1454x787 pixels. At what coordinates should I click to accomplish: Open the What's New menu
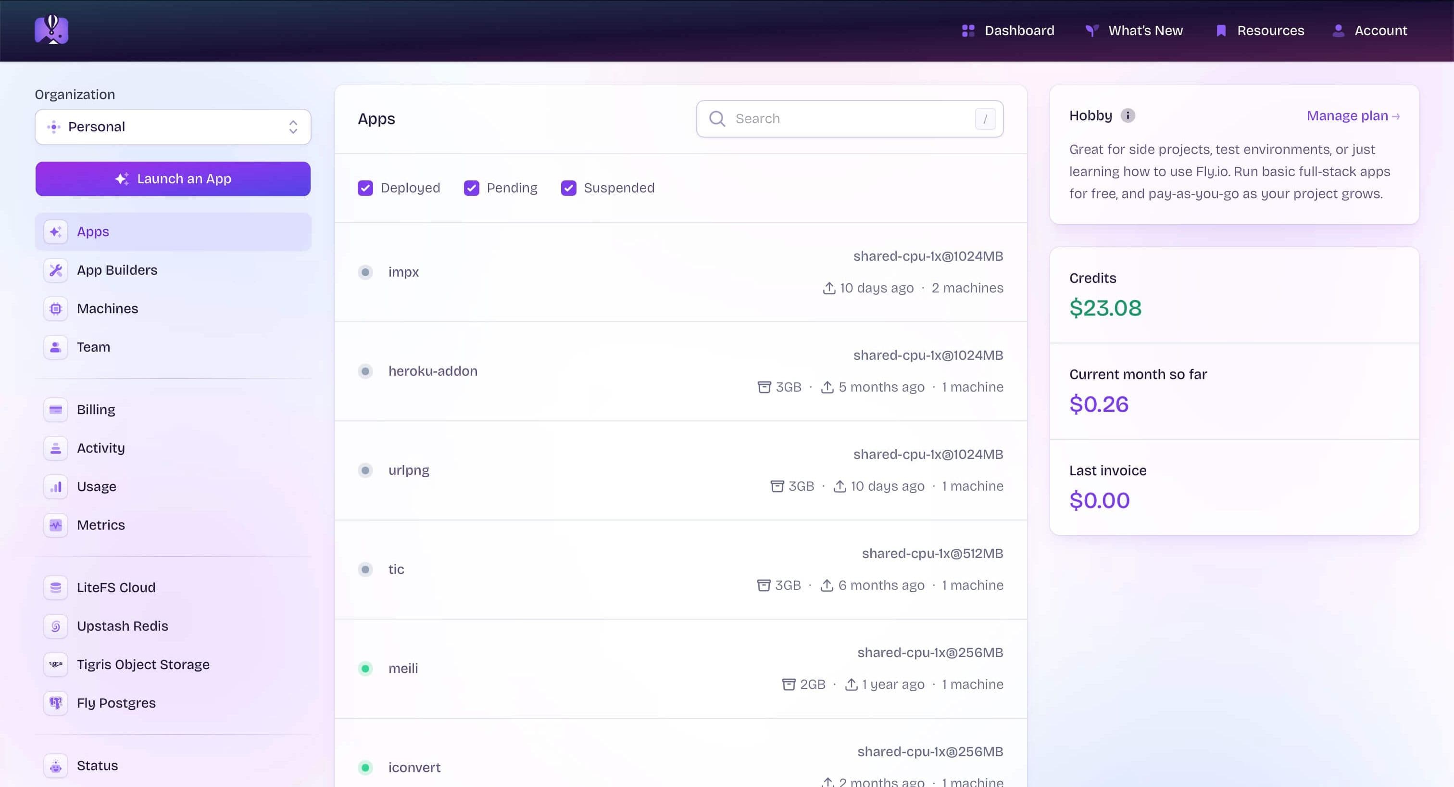click(x=1133, y=30)
